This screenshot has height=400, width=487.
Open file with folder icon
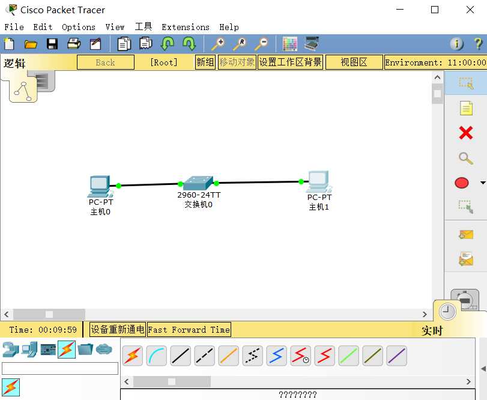pos(31,44)
